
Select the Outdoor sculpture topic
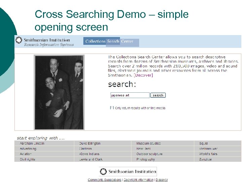point(149,154)
